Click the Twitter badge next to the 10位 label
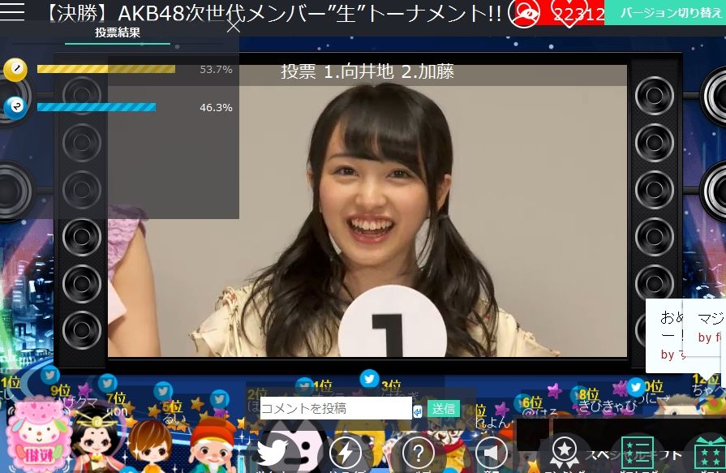 (636, 387)
